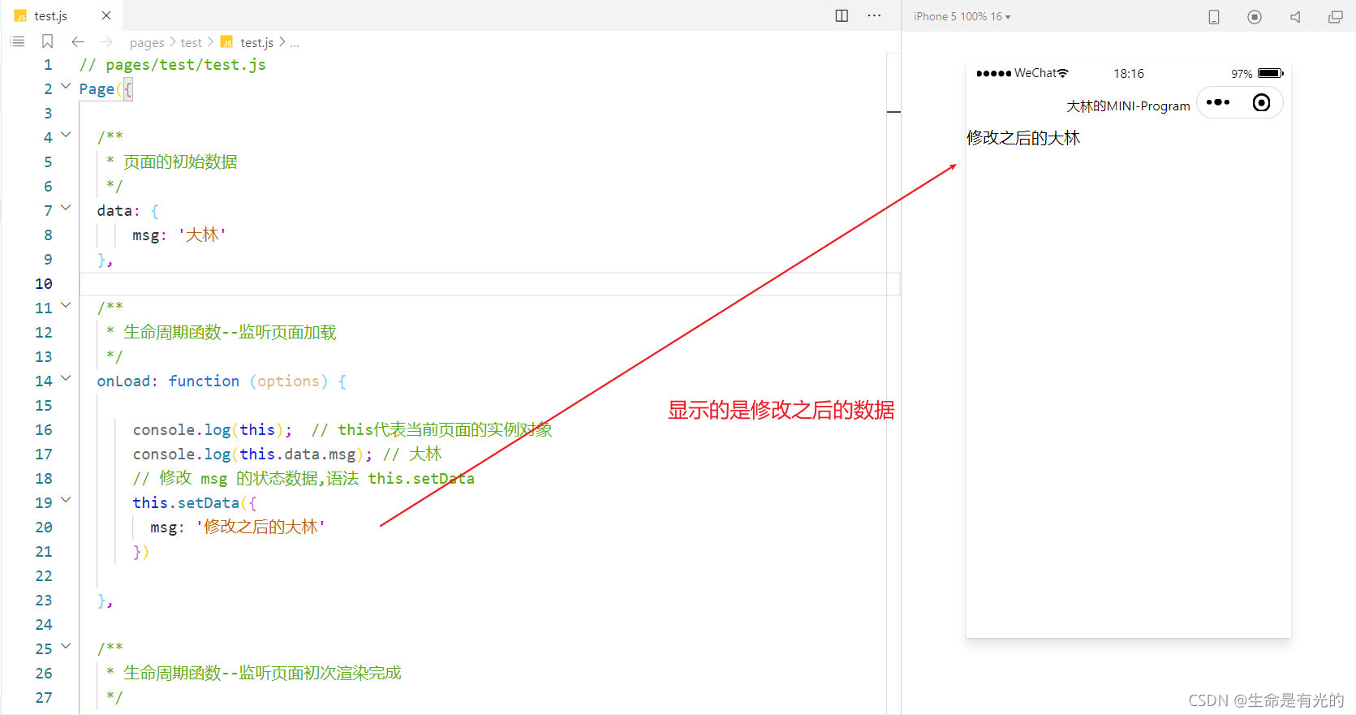The image size is (1356, 715).
Task: Close mini program with the circle button
Action: 1261,102
